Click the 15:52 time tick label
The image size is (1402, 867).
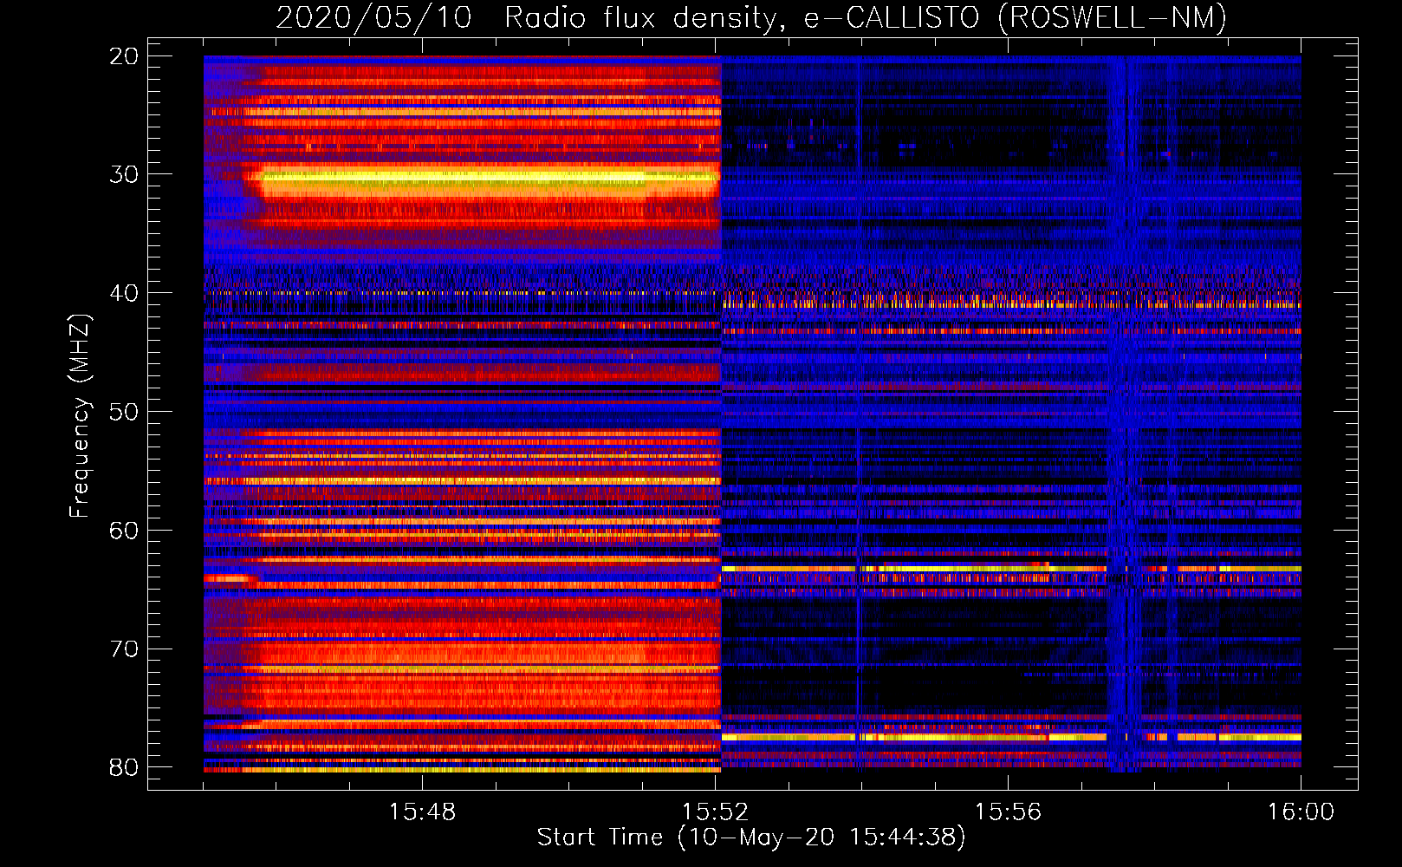click(715, 812)
